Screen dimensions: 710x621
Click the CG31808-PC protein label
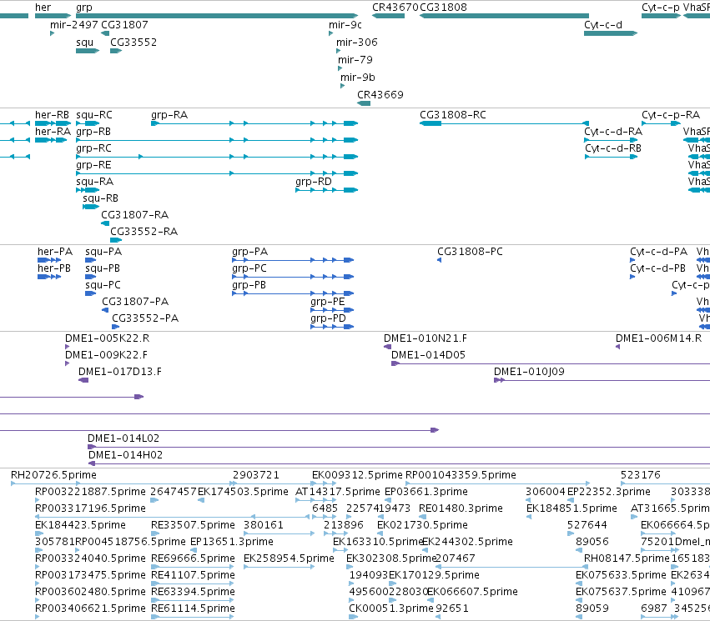tap(470, 252)
